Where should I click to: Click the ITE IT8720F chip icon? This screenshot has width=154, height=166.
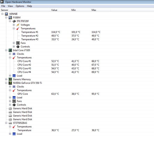pyautogui.click(x=14, y=21)
